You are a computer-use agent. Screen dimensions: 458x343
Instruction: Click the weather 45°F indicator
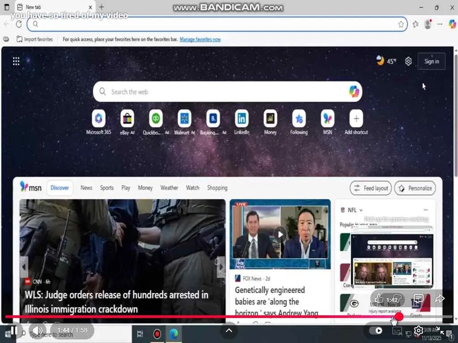pos(386,61)
